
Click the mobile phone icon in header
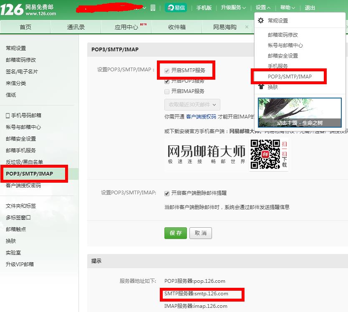(x=153, y=8)
